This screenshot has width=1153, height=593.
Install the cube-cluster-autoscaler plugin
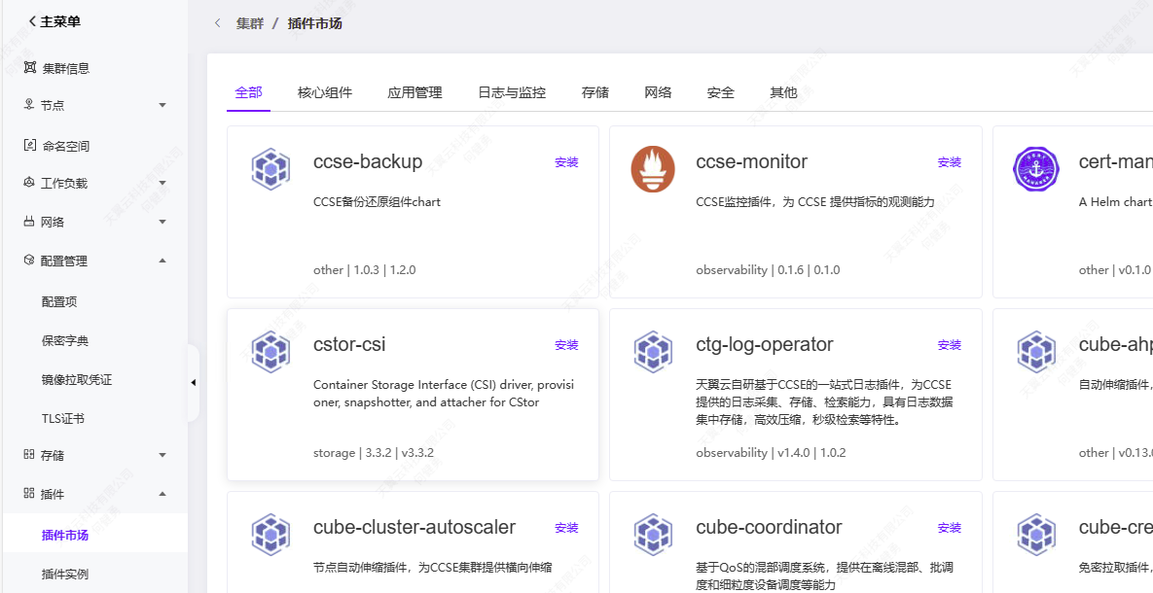tap(566, 528)
